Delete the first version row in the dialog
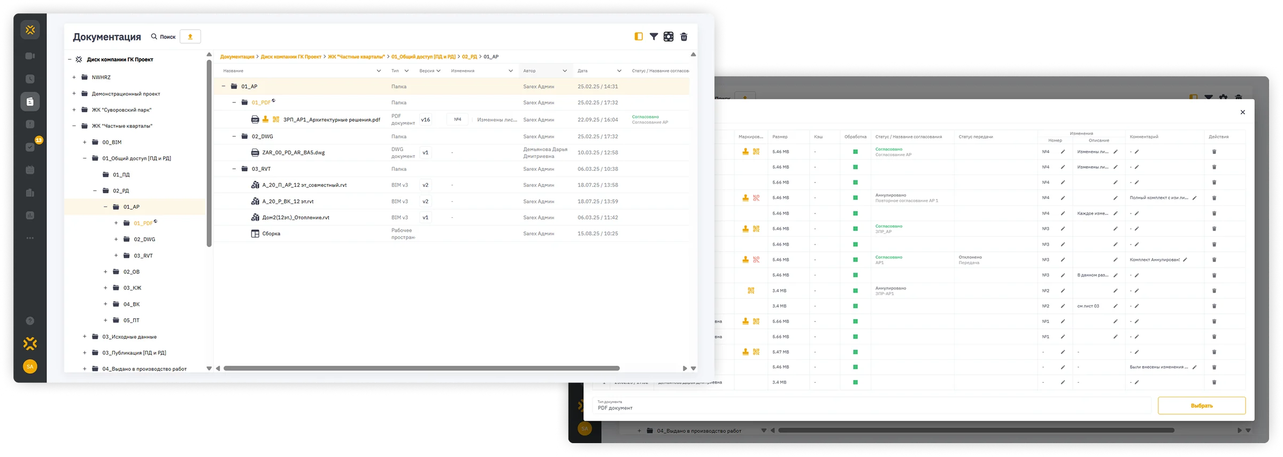This screenshot has height=457, width=1283. (x=1214, y=152)
